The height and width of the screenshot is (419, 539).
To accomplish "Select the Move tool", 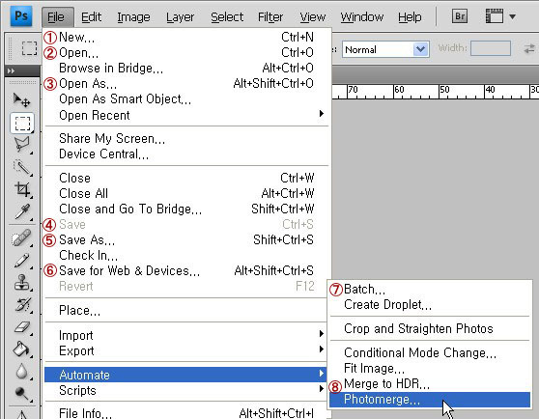I will click(21, 100).
